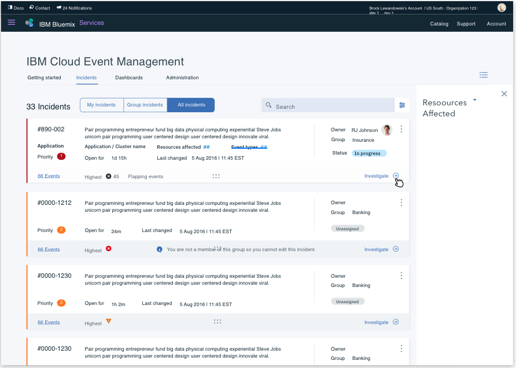Click Event types ## link
This screenshot has width=516, height=368.
point(249,147)
